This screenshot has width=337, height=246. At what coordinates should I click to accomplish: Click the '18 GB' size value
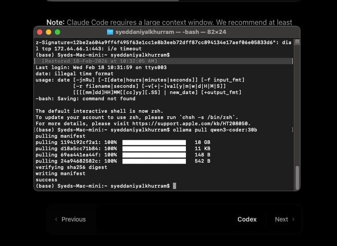click(x=202, y=142)
